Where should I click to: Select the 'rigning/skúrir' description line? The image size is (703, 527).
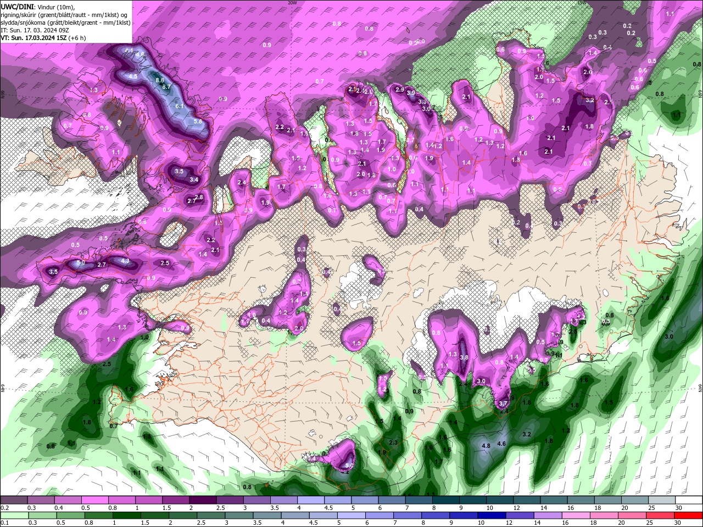pos(64,15)
